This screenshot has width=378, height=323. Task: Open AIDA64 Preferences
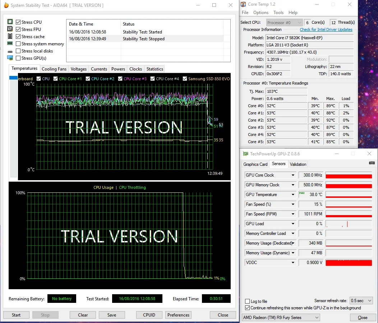coord(178,315)
